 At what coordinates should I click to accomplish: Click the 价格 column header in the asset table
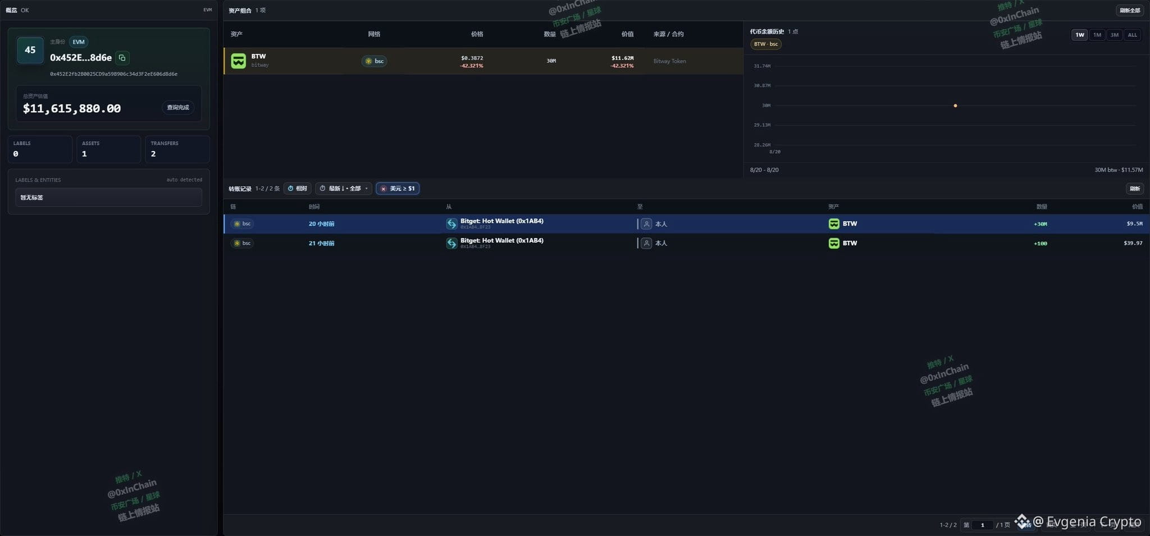point(477,34)
